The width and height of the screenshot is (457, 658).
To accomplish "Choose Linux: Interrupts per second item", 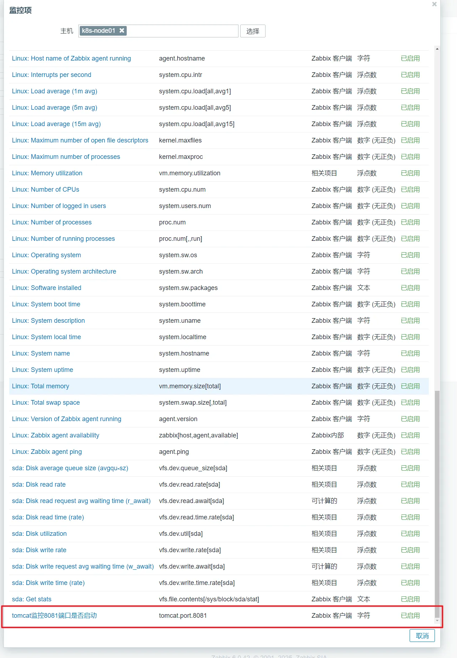I will [x=52, y=75].
